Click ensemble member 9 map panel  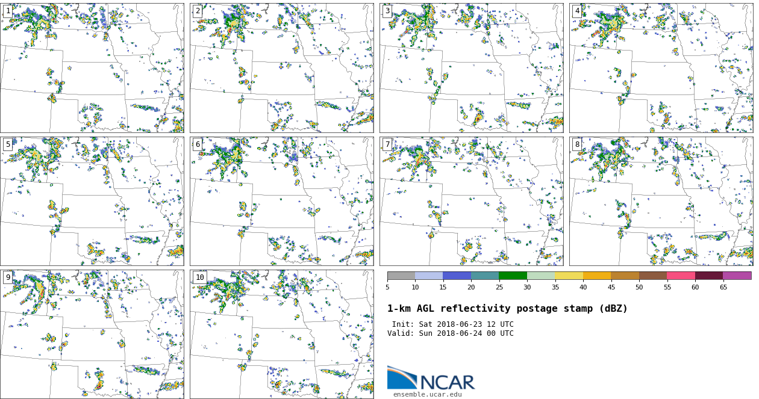click(92, 334)
